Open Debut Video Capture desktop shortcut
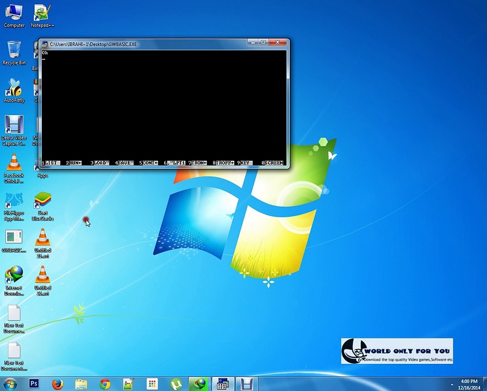 pos(14,131)
